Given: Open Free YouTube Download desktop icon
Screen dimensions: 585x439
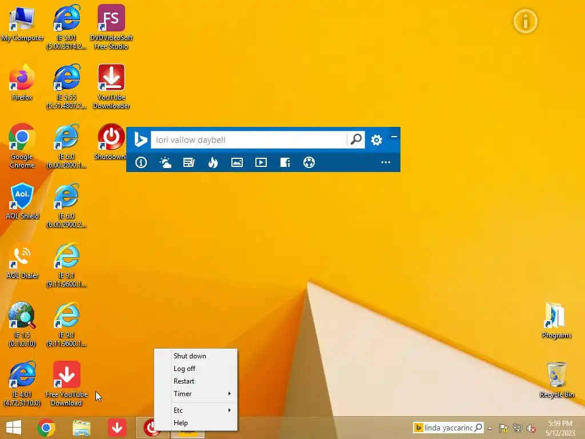Looking at the screenshot, I should point(66,384).
